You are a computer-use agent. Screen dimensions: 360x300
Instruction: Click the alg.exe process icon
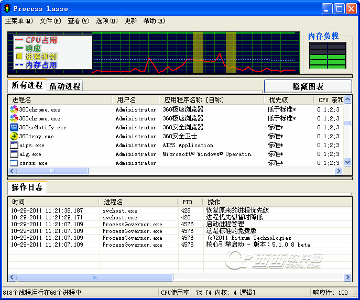(x=14, y=154)
